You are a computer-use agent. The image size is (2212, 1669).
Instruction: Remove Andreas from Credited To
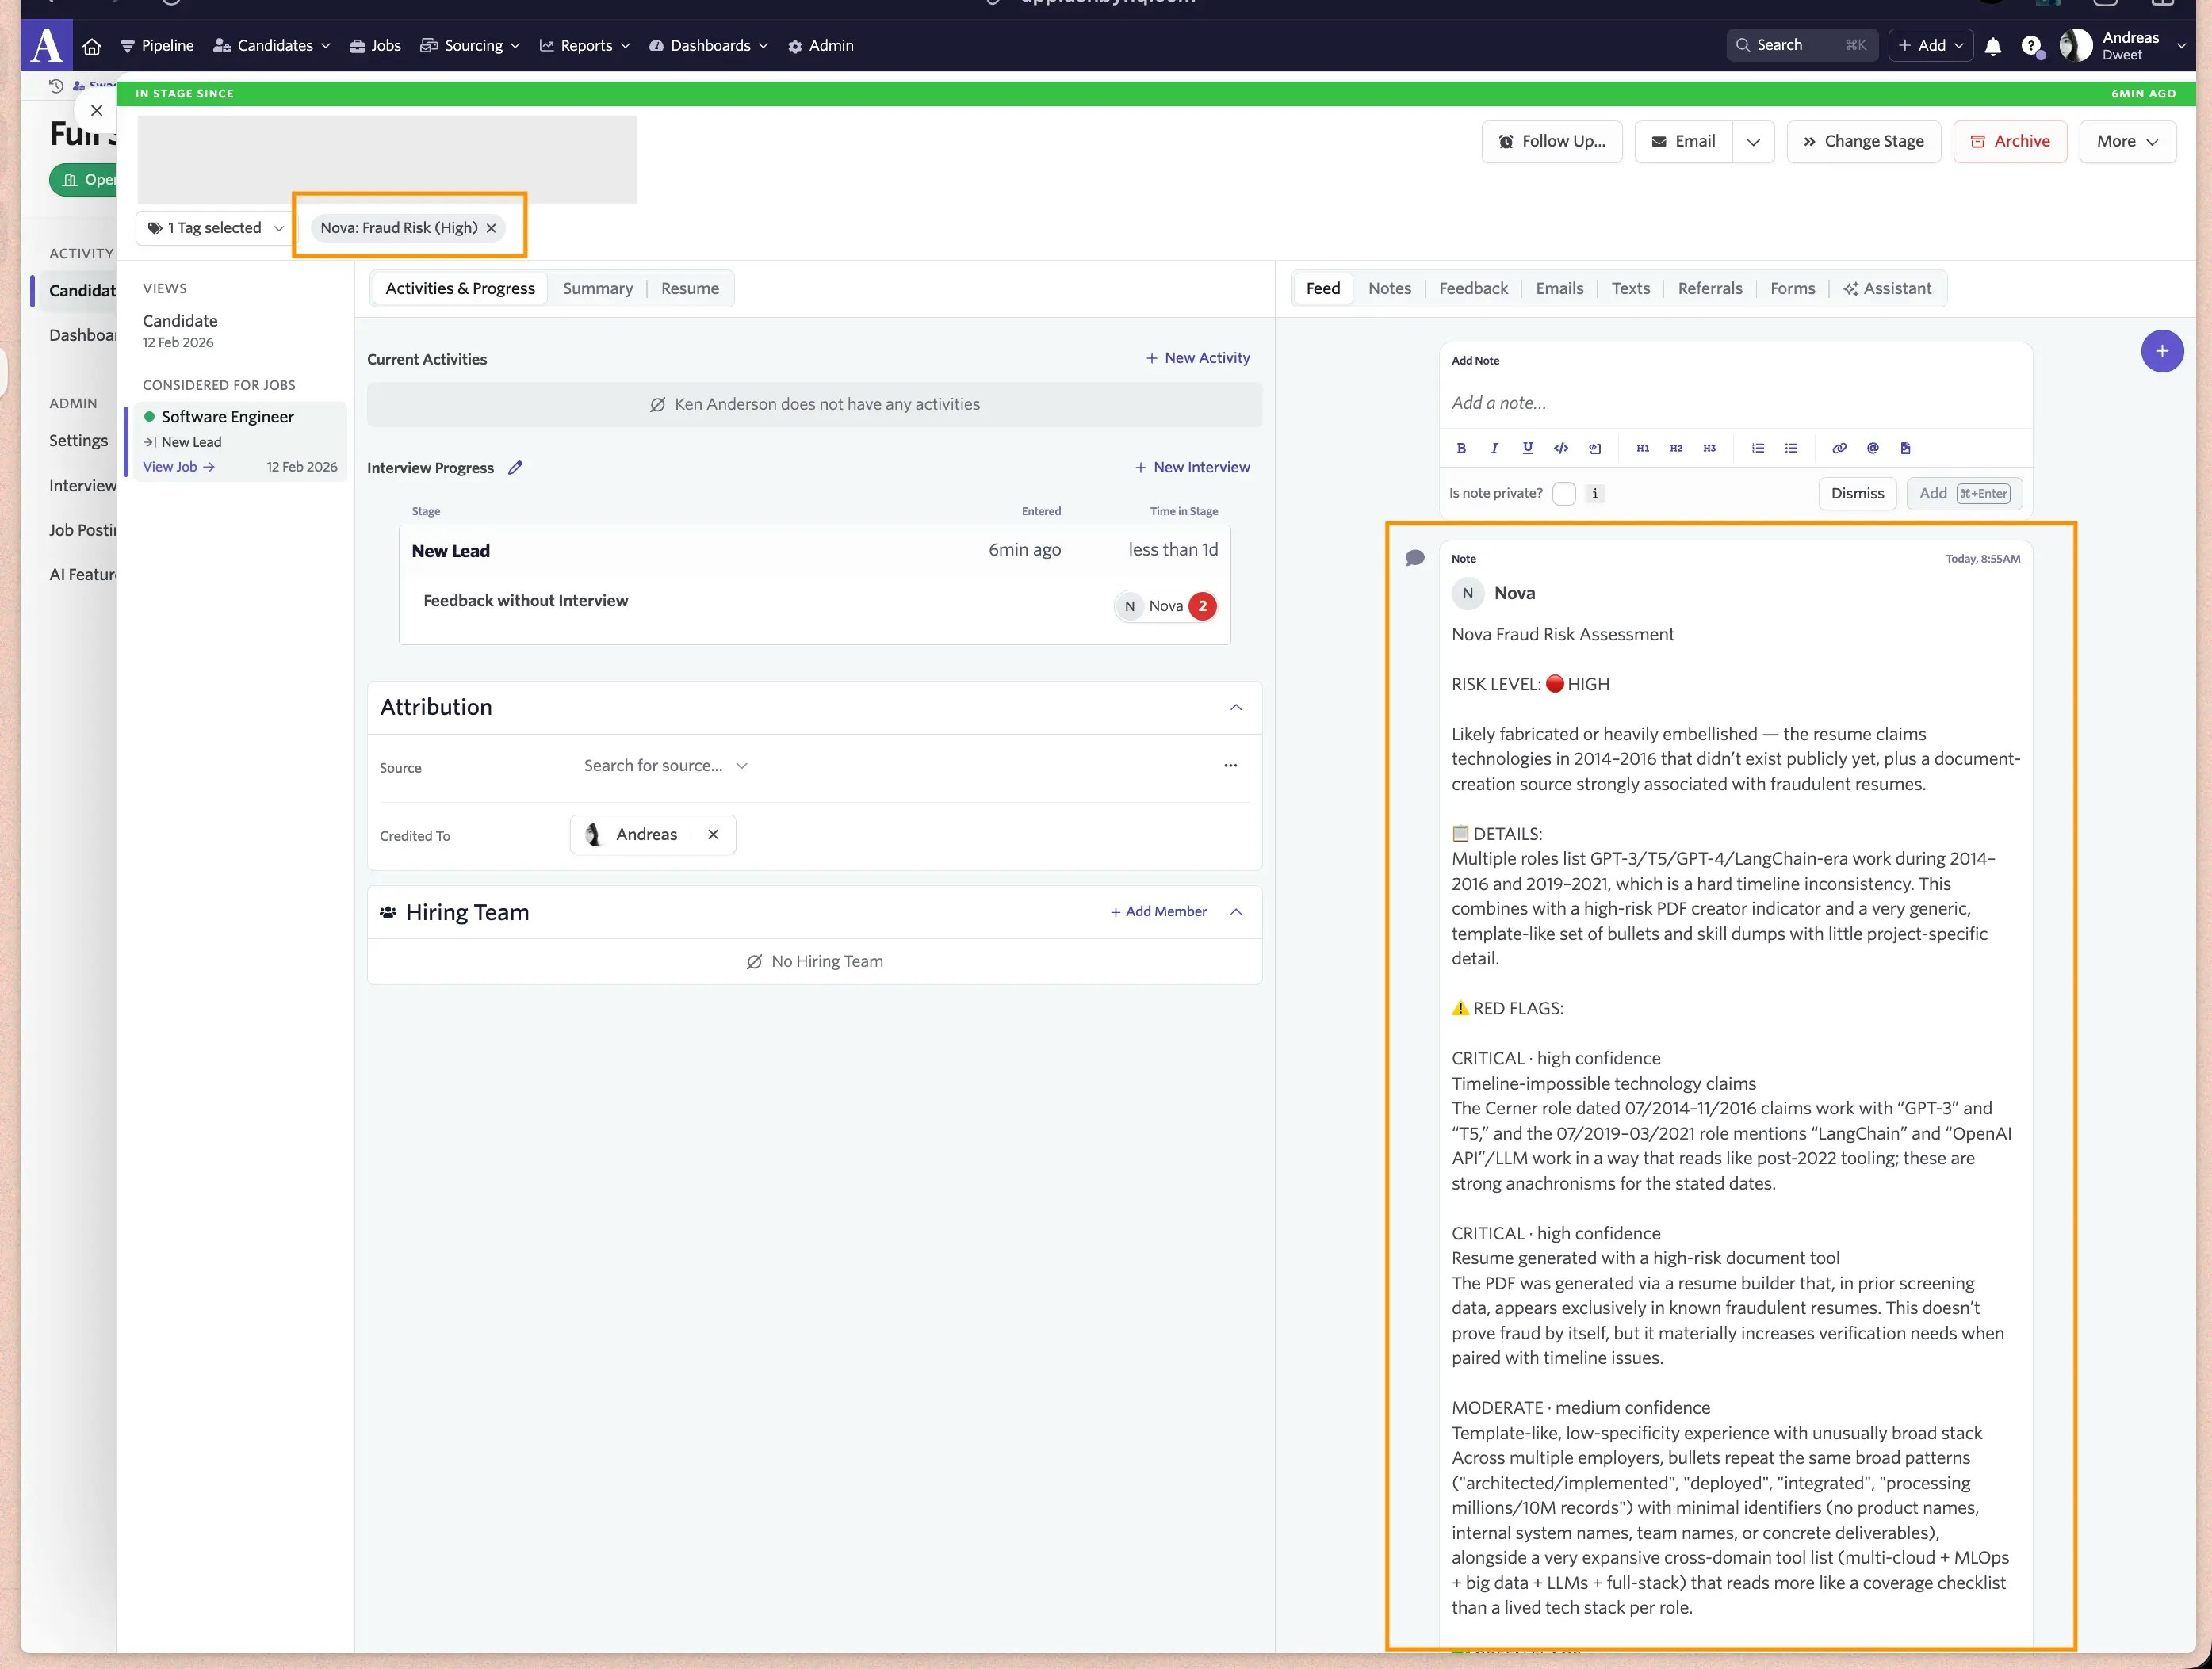pos(713,834)
